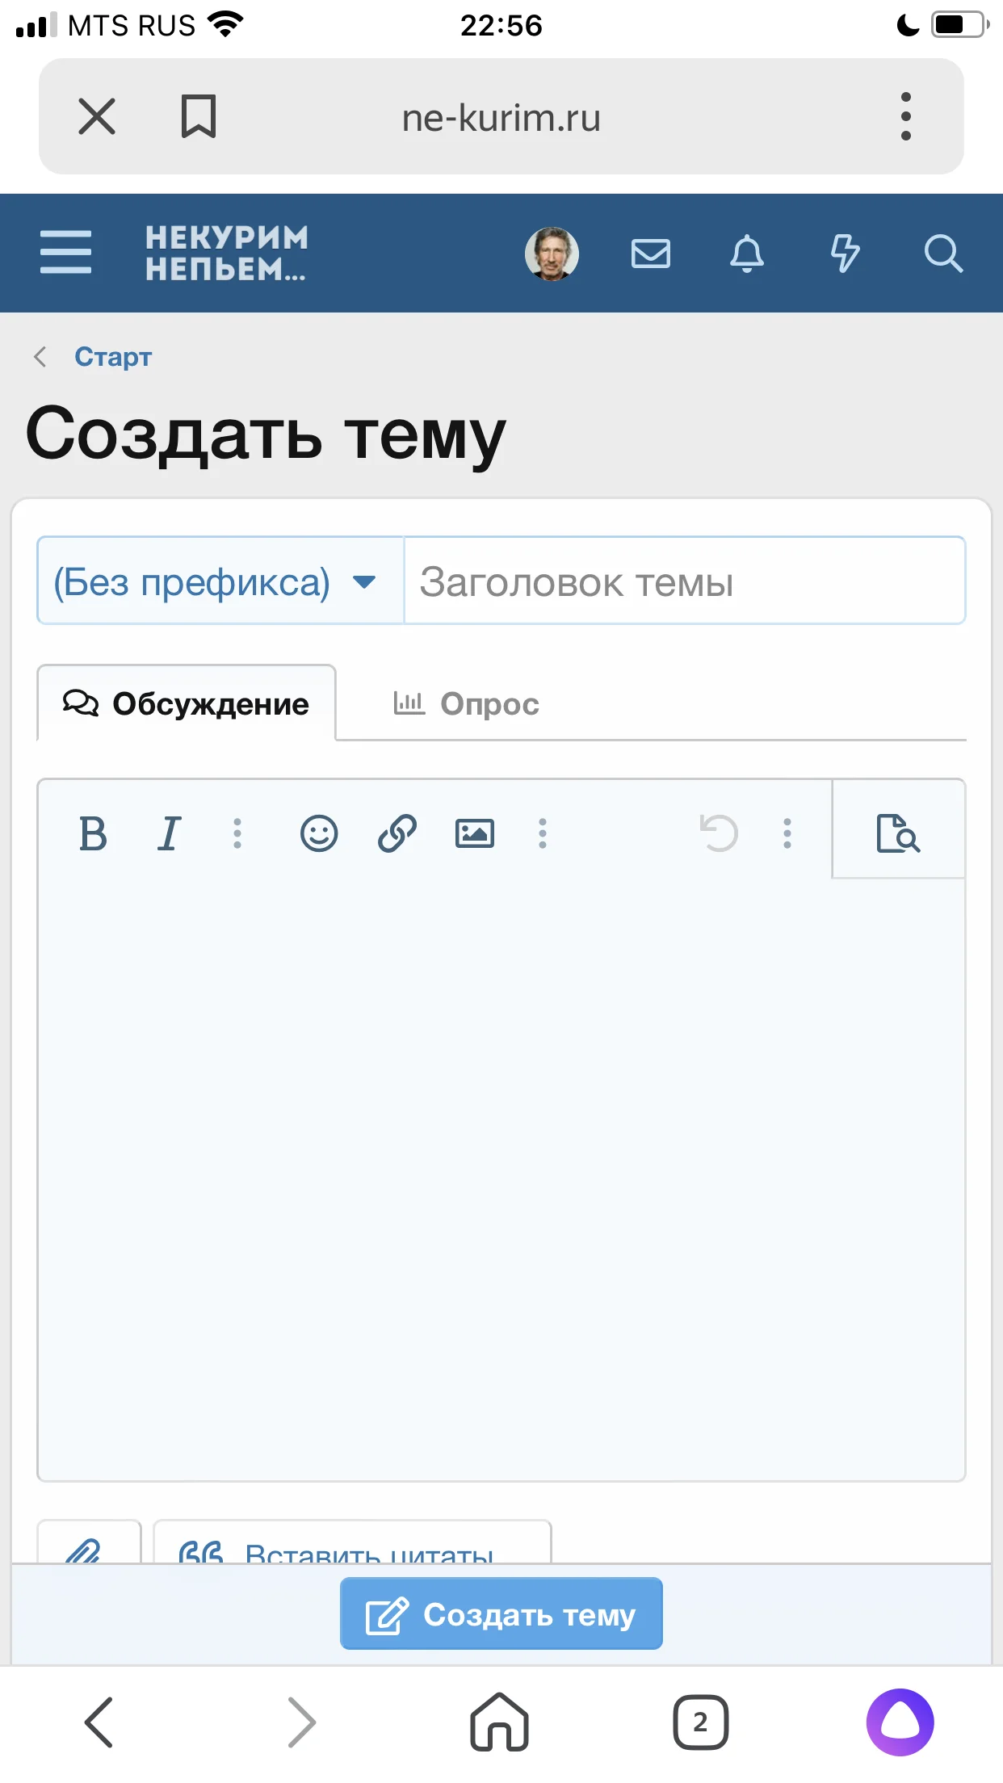Go back via the Старт breadcrumb link
The image size is (1003, 1783).
pos(112,357)
